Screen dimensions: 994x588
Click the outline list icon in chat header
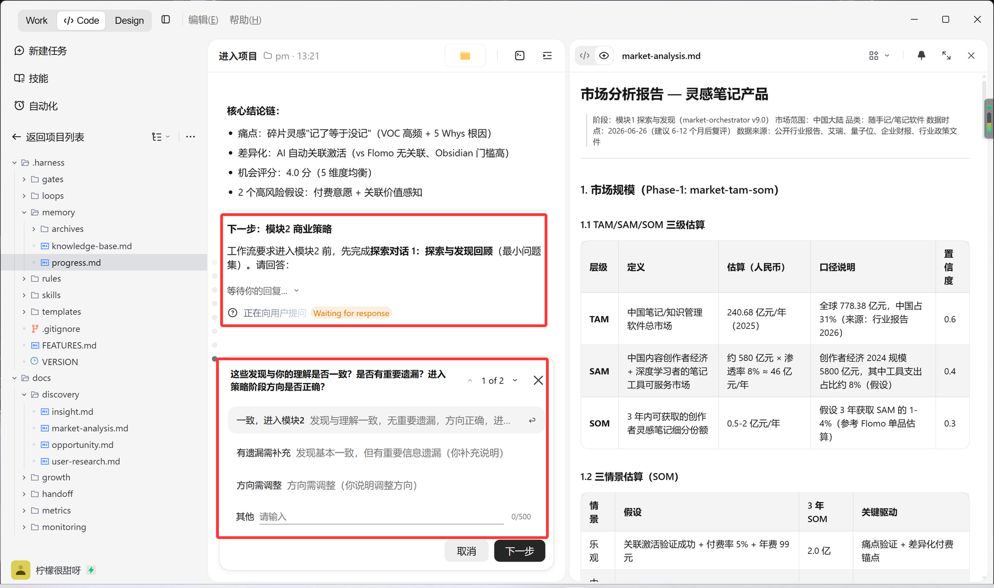click(547, 56)
